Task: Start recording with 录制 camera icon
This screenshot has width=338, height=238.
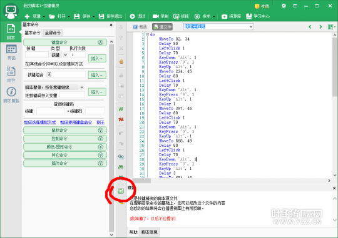Action: pyautogui.click(x=156, y=16)
